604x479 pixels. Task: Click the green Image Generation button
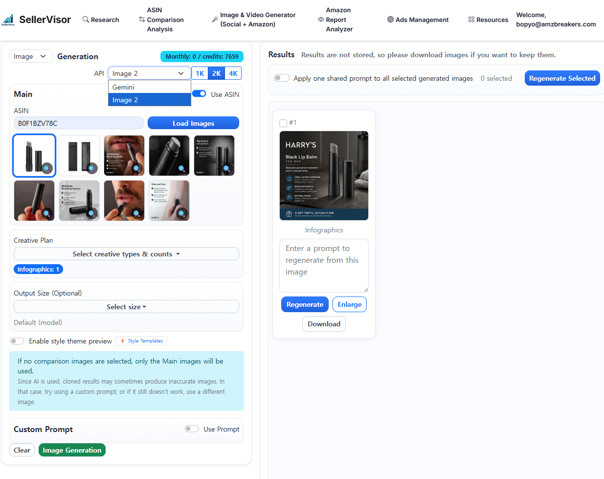(x=72, y=450)
